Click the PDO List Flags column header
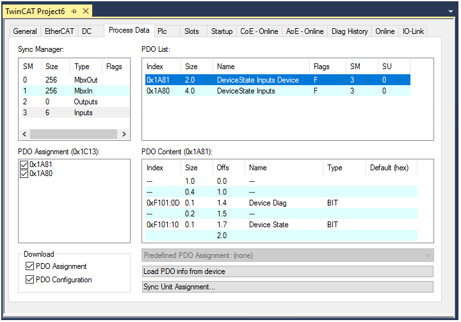Screen dimensions: 461x322 pos(328,67)
